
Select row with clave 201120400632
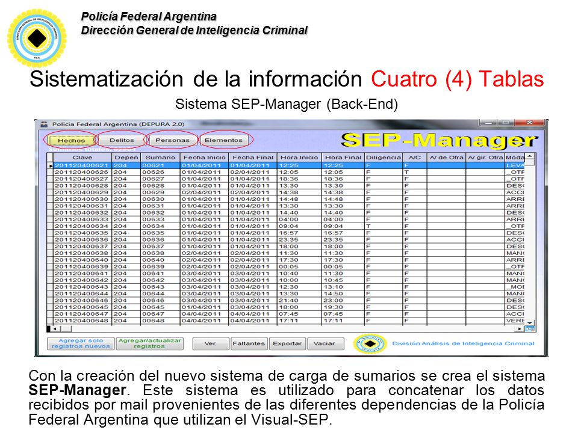[286, 212]
